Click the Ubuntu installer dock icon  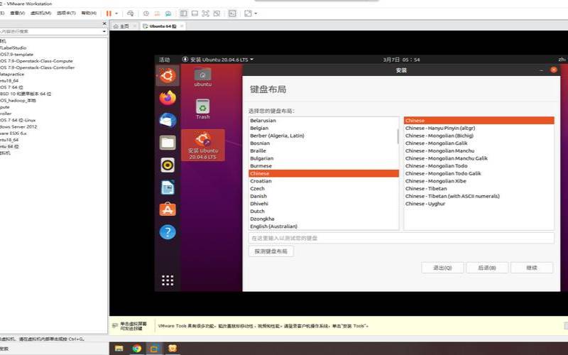[x=168, y=76]
